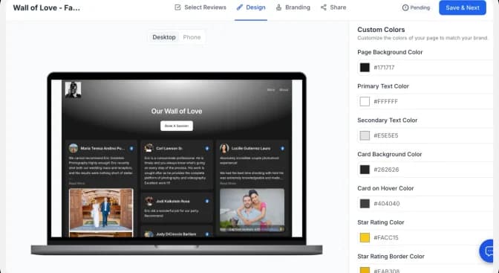Click the logo thumbnail in preview header
Image resolution: width=499 pixels, height=273 pixels.
(74, 89)
